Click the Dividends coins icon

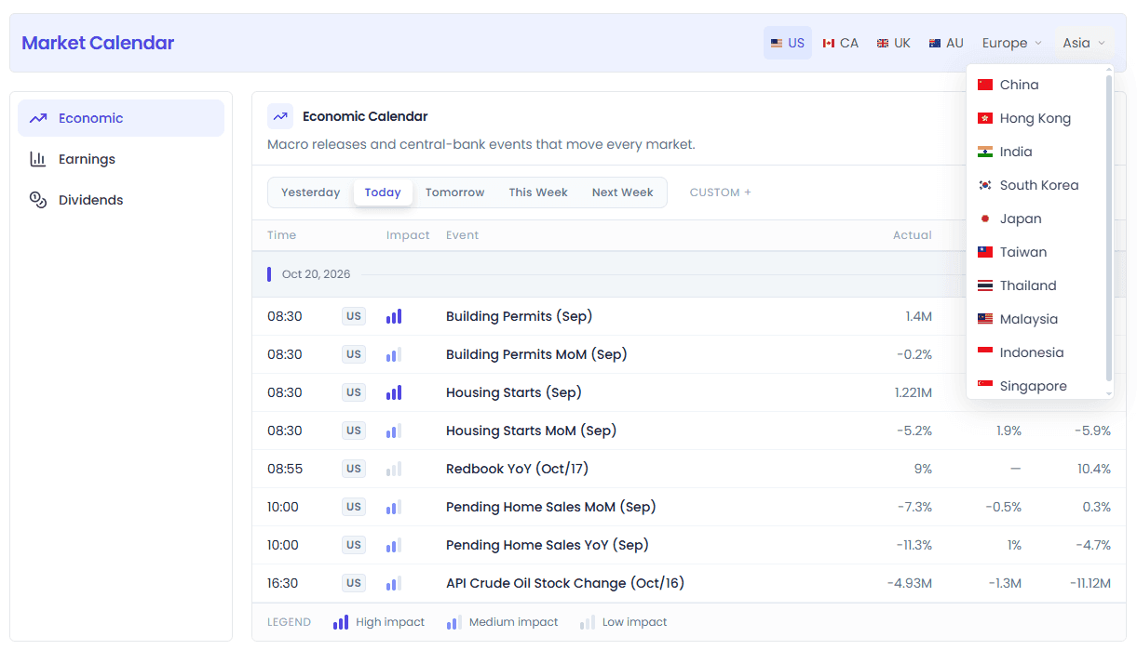38,200
